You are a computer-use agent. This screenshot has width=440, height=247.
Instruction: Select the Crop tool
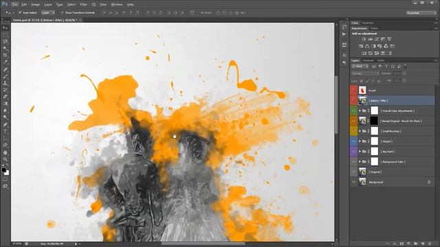(x=5, y=56)
